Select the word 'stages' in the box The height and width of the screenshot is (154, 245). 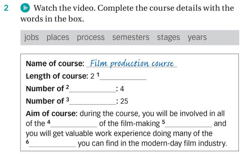point(168,37)
